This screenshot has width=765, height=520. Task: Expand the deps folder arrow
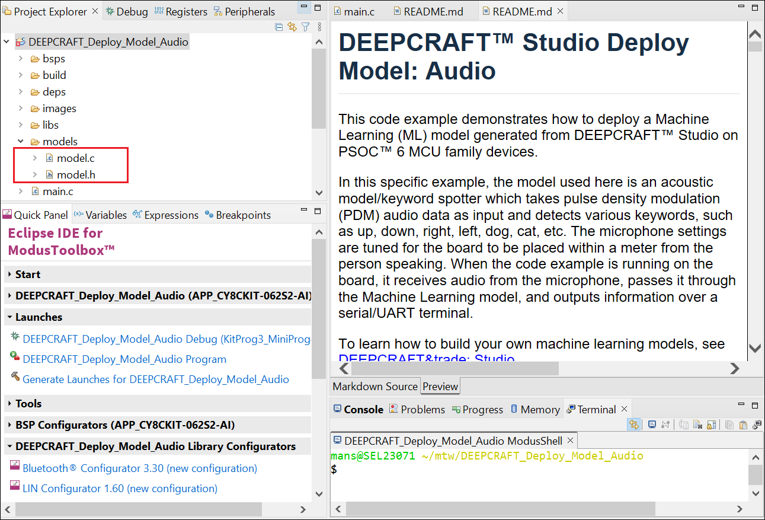coord(21,92)
